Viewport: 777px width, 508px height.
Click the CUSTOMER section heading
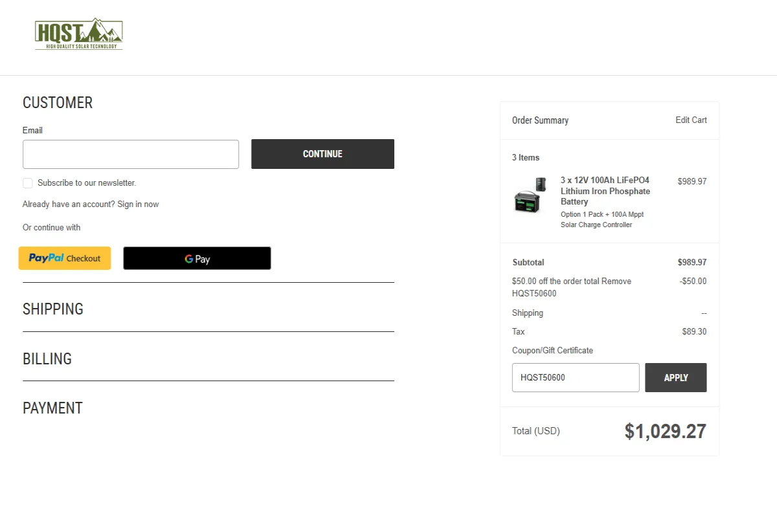click(x=58, y=102)
